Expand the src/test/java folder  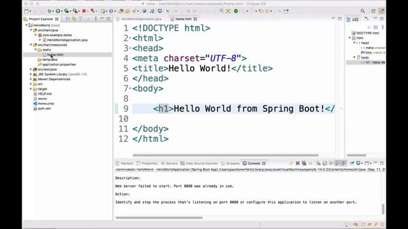pyautogui.click(x=31, y=69)
